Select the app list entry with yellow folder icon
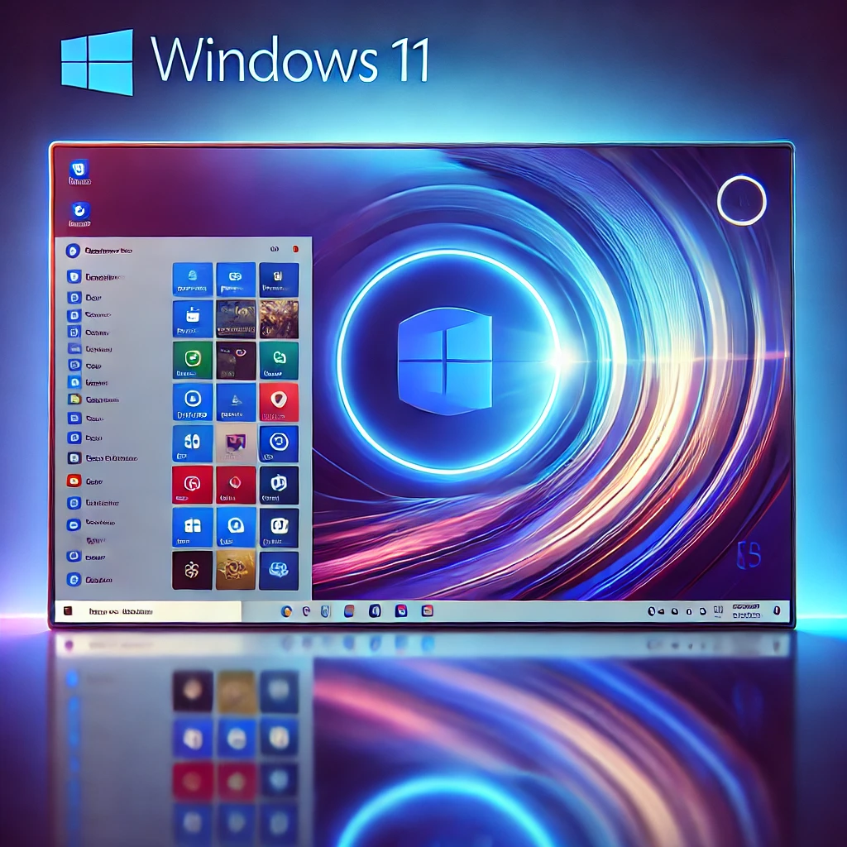Screen dimensions: 847x847 click(x=93, y=400)
